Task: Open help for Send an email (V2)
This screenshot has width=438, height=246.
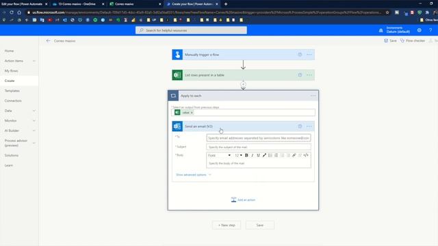Action: [x=300, y=126]
